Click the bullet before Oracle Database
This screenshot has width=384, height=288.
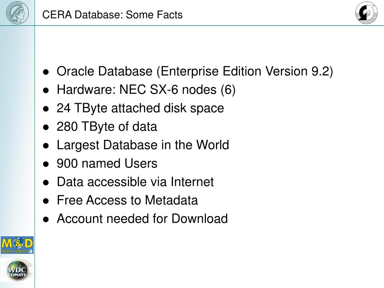coord(46,72)
